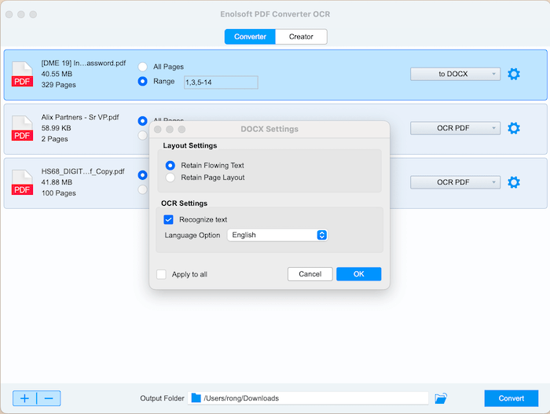Click PDF icon of DME 19 file

coord(23,74)
